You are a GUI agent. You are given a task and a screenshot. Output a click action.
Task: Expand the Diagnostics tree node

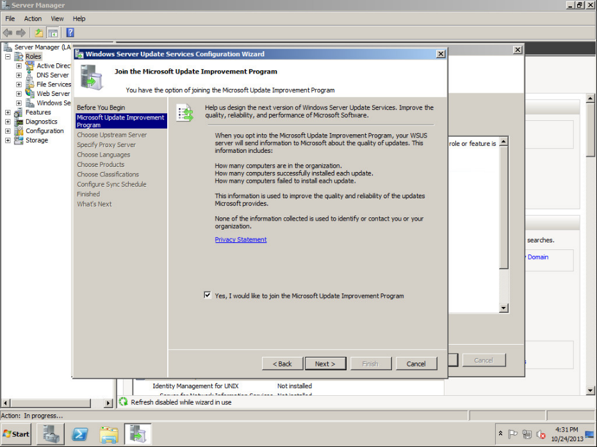pyautogui.click(x=8, y=122)
